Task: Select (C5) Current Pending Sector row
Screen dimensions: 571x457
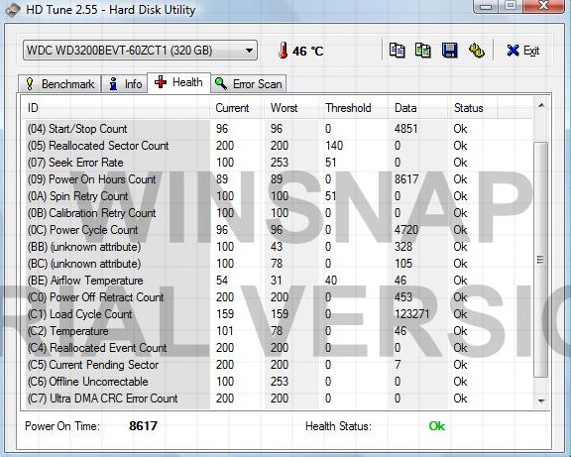Action: (x=279, y=365)
